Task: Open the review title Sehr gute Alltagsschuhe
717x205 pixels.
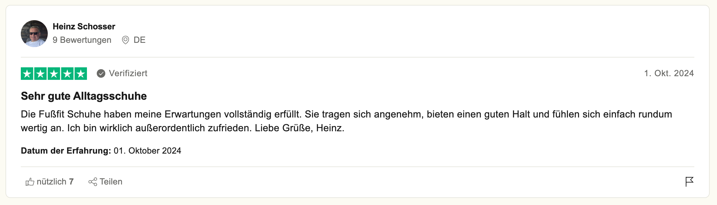Action: (x=84, y=96)
